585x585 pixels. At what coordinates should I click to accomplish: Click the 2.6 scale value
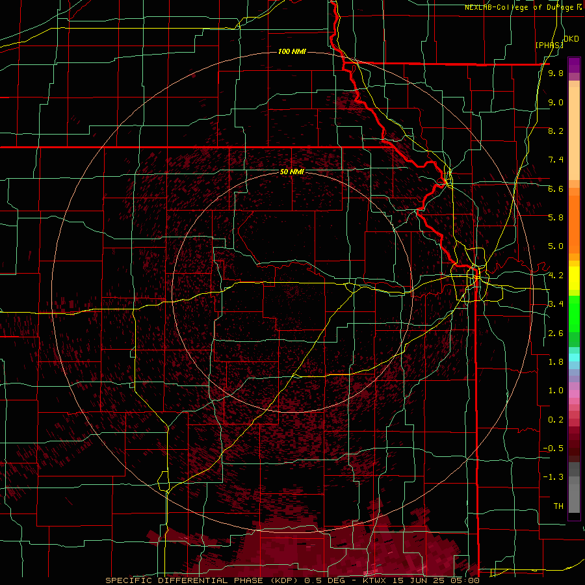tap(556, 333)
